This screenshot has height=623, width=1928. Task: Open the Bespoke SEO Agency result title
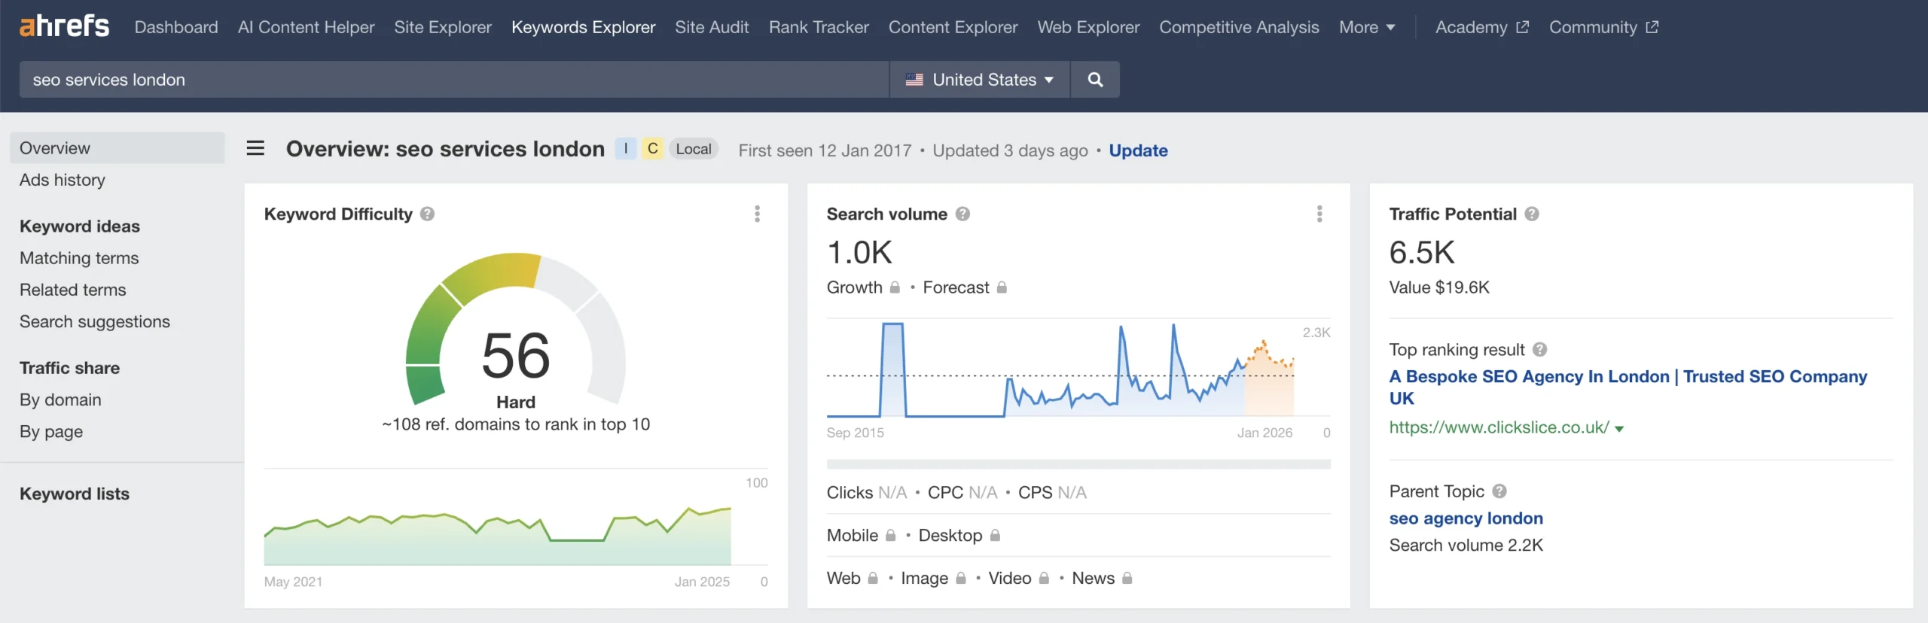[1628, 387]
